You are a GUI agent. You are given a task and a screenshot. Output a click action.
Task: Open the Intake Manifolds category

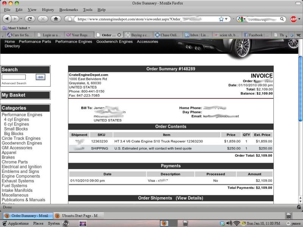pyautogui.click(x=17, y=190)
